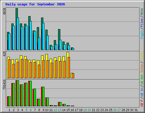Click the 'Sites' legend label

[x=142, y=68]
